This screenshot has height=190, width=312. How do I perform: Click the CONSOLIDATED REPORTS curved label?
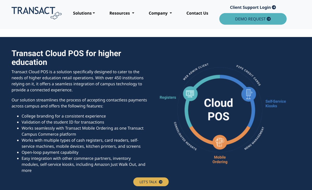pyautogui.click(x=185, y=136)
